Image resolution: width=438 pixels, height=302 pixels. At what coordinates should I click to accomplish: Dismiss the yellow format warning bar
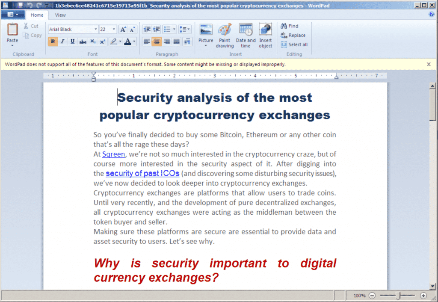pos(429,64)
